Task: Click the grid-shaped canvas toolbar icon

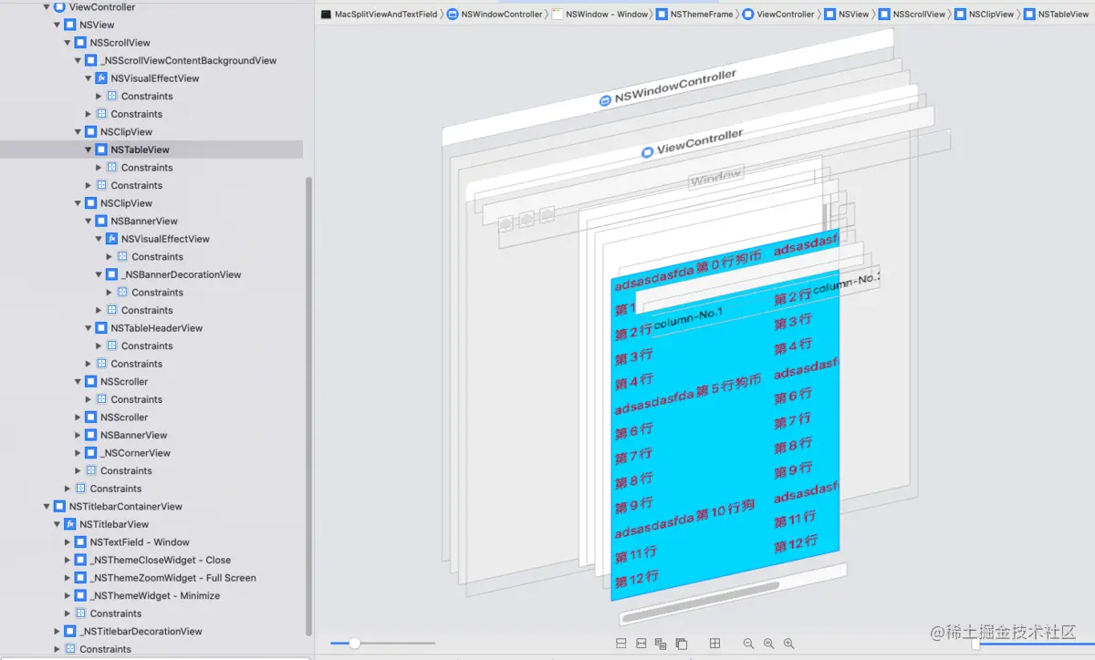Action: click(714, 644)
